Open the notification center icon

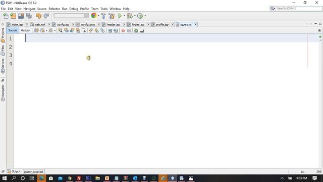(x=314, y=178)
